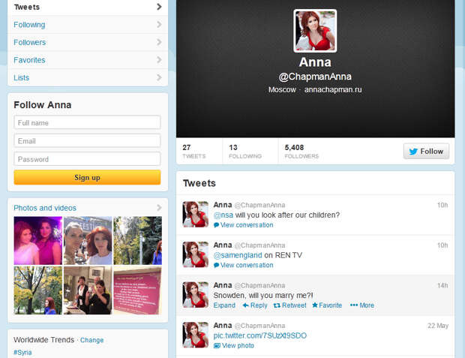Open the @samengland mention link
Screen dimensions: 465x358
click(238, 255)
